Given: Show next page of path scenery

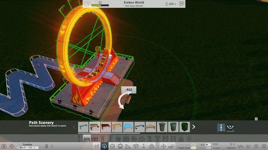Looking at the screenshot, I should (x=193, y=127).
